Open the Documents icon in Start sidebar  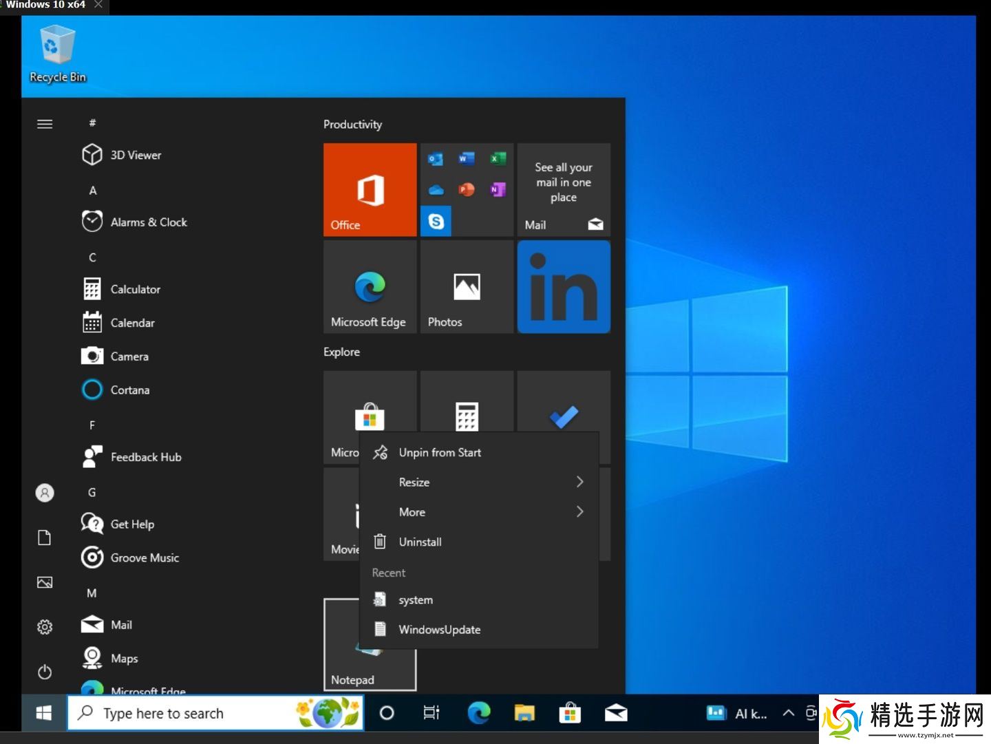pyautogui.click(x=45, y=538)
